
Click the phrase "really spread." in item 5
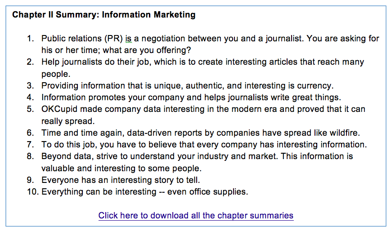(68, 121)
